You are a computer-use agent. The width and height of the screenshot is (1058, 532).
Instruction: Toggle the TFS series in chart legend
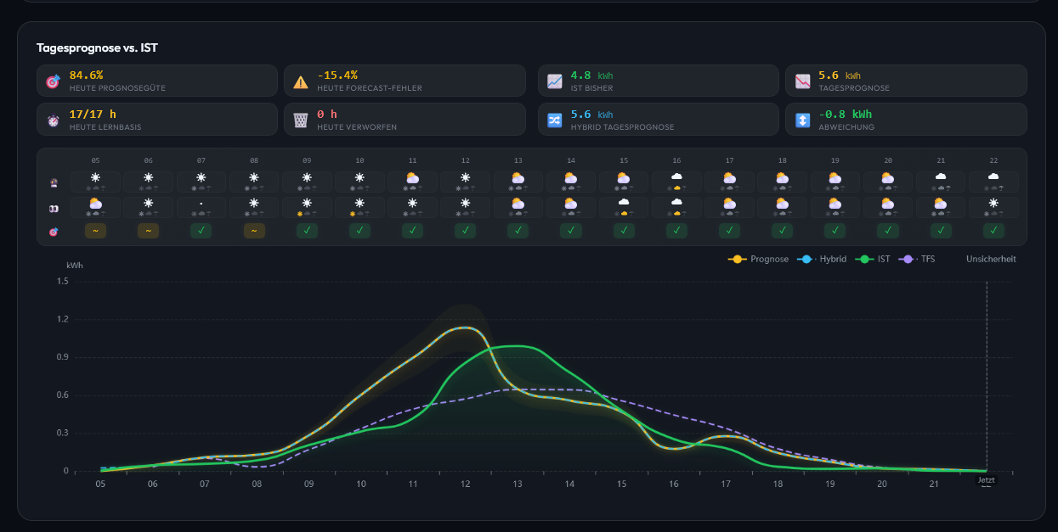coord(916,259)
